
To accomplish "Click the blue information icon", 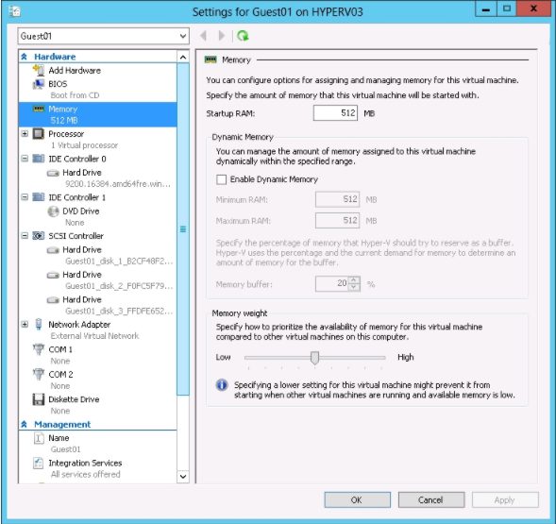I will click(x=222, y=385).
